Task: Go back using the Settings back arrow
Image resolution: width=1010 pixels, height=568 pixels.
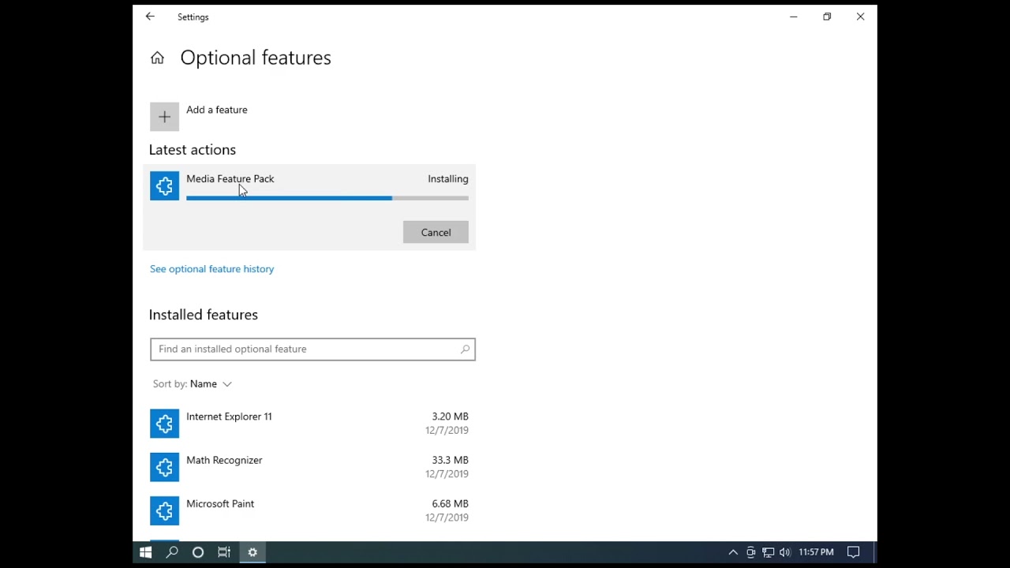Action: click(150, 17)
